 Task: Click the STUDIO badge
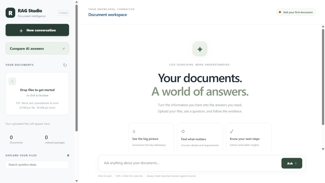point(63,13)
